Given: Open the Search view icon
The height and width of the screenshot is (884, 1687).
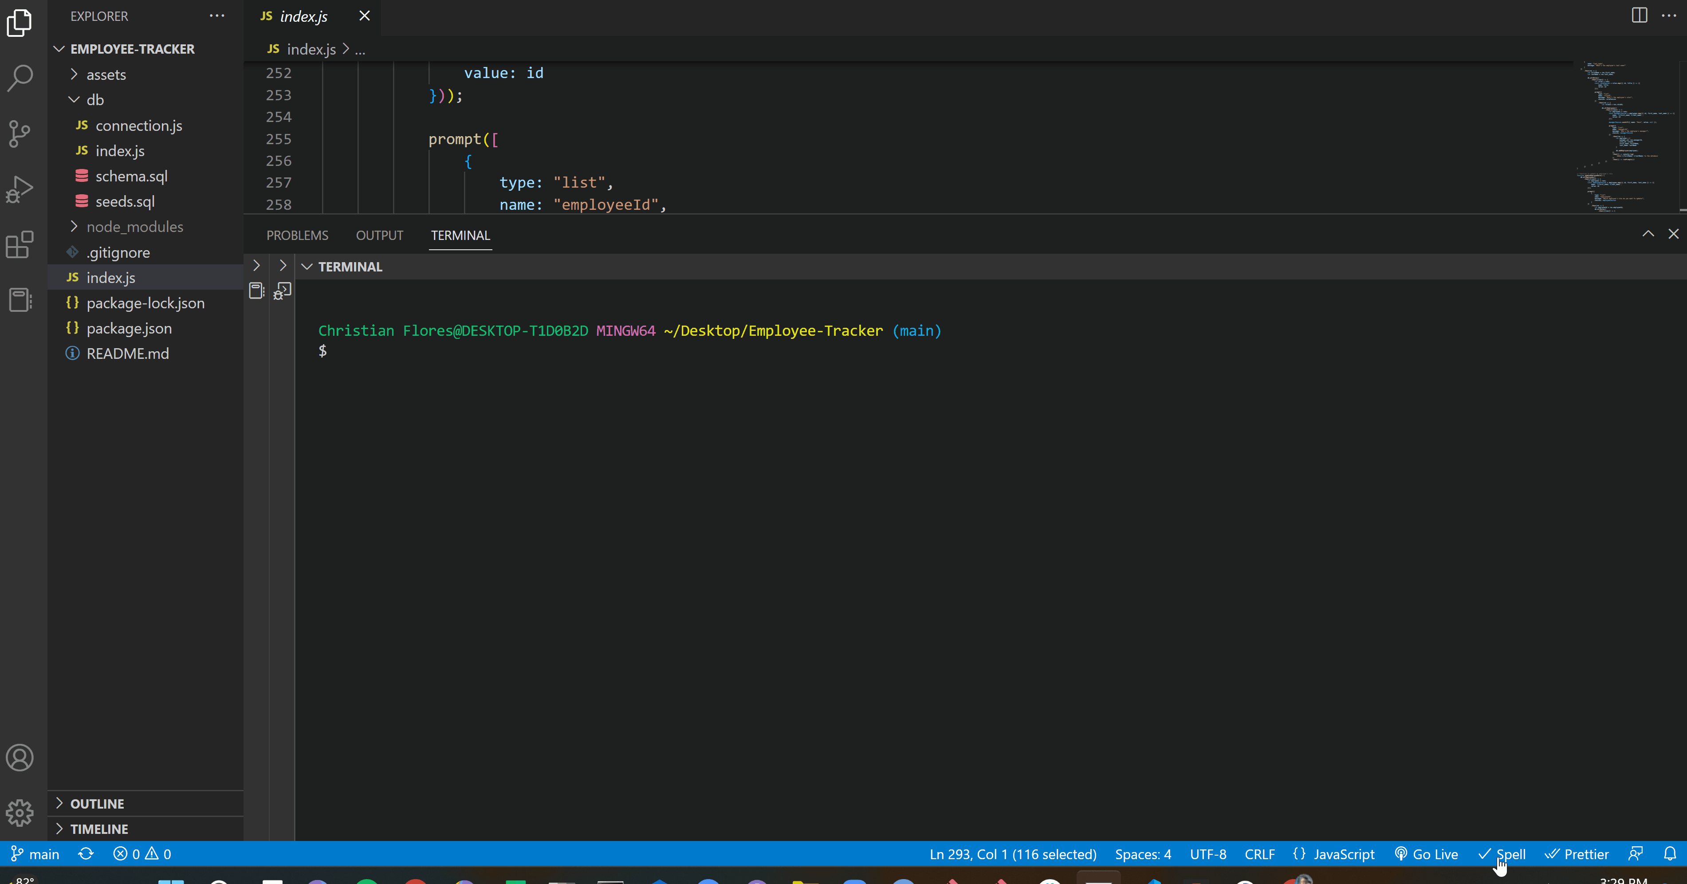Looking at the screenshot, I should pos(20,78).
